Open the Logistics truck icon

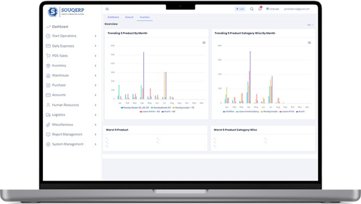click(x=48, y=115)
